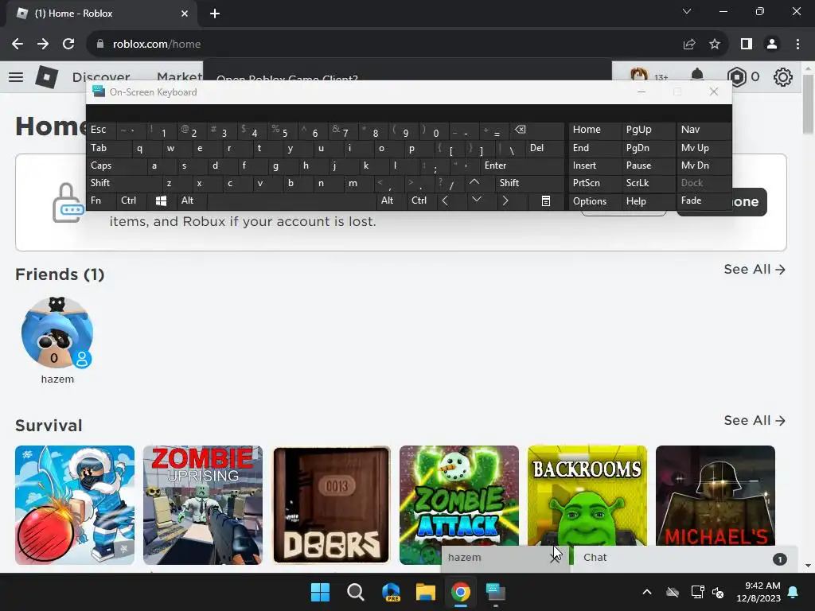This screenshot has width=815, height=611.
Task: Tap the right arrow key on On-Screen Keyboard
Action: [x=505, y=200]
